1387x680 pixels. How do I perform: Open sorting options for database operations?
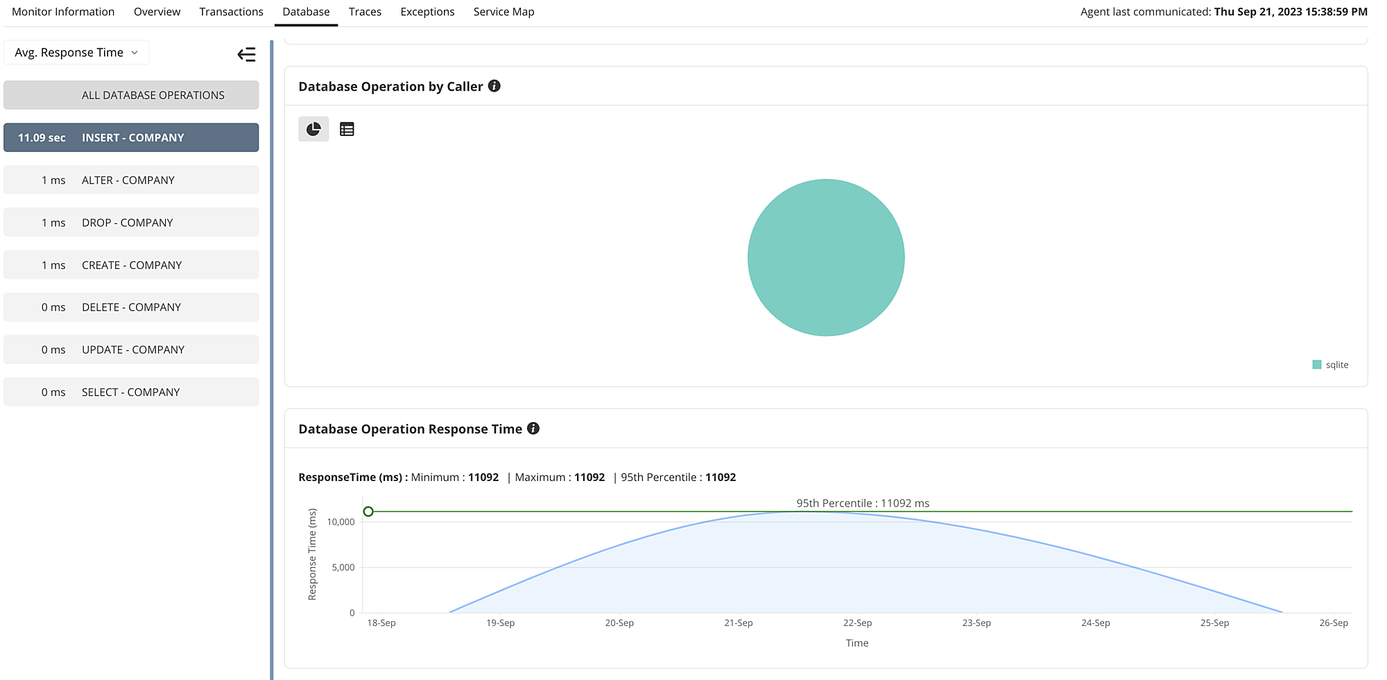click(x=76, y=52)
